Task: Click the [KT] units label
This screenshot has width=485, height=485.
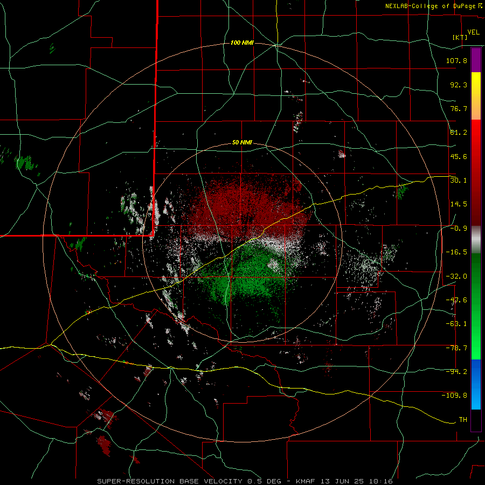Action: 460,38
